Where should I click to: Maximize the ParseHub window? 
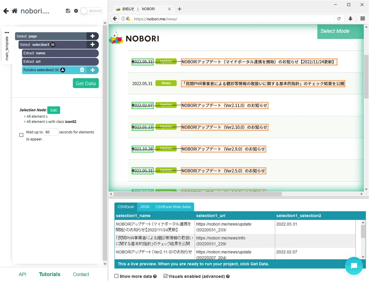(x=349, y=5)
